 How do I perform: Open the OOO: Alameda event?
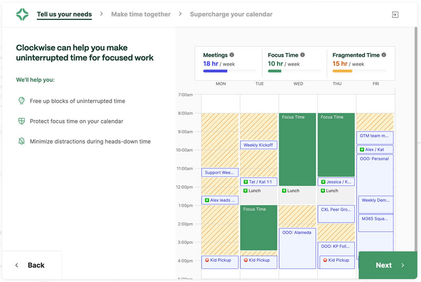point(297,248)
